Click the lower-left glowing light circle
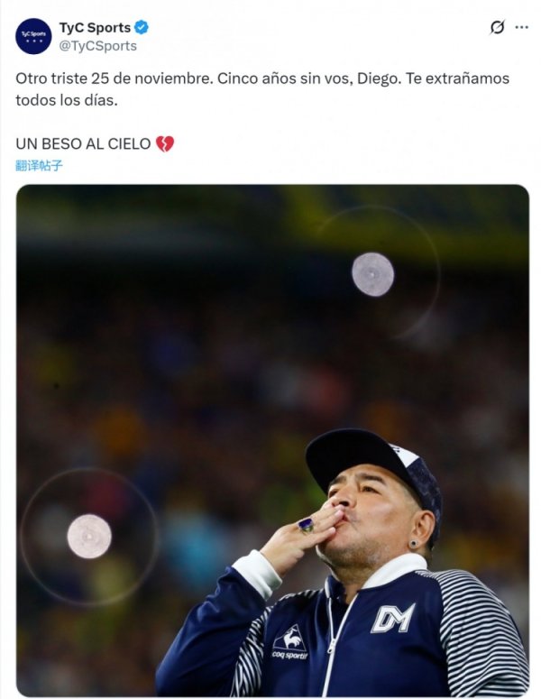Image resolution: width=541 pixels, height=699 pixels. (x=89, y=536)
